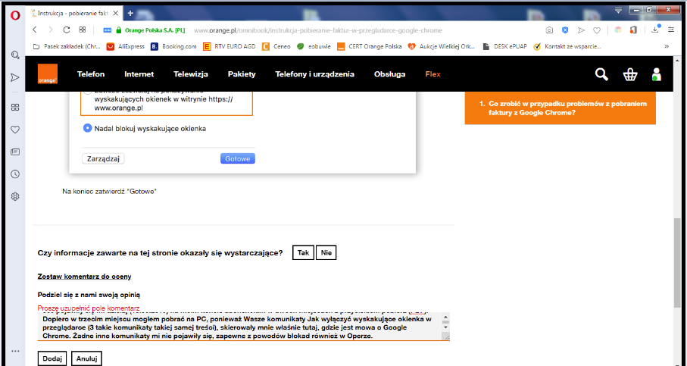Click the Orange site search magnifier

[601, 74]
